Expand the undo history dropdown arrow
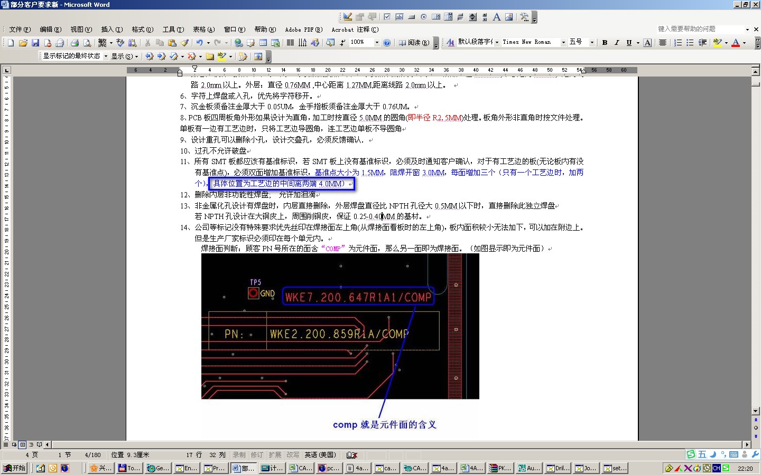Viewport: 761px width, 475px height. (x=208, y=43)
